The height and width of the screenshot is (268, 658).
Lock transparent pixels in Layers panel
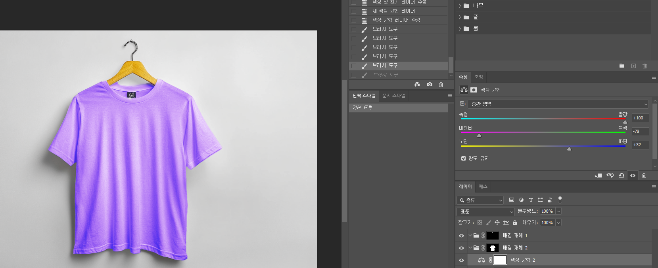[x=480, y=223]
